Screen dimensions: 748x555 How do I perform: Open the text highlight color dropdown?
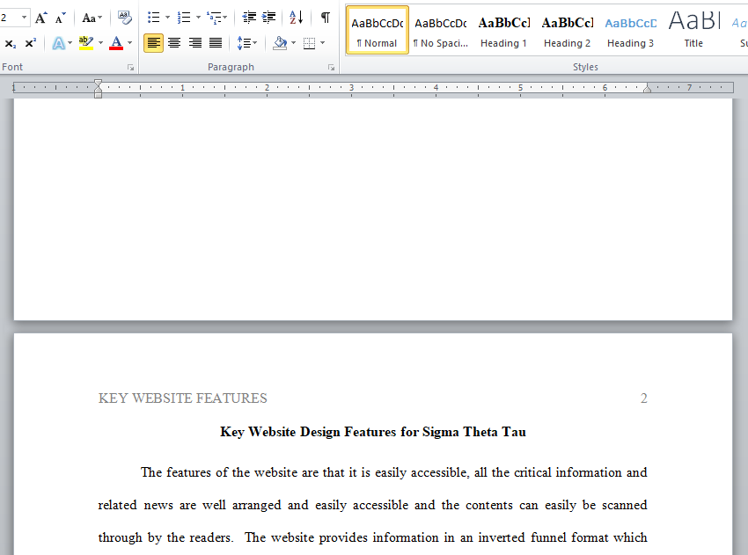click(100, 43)
